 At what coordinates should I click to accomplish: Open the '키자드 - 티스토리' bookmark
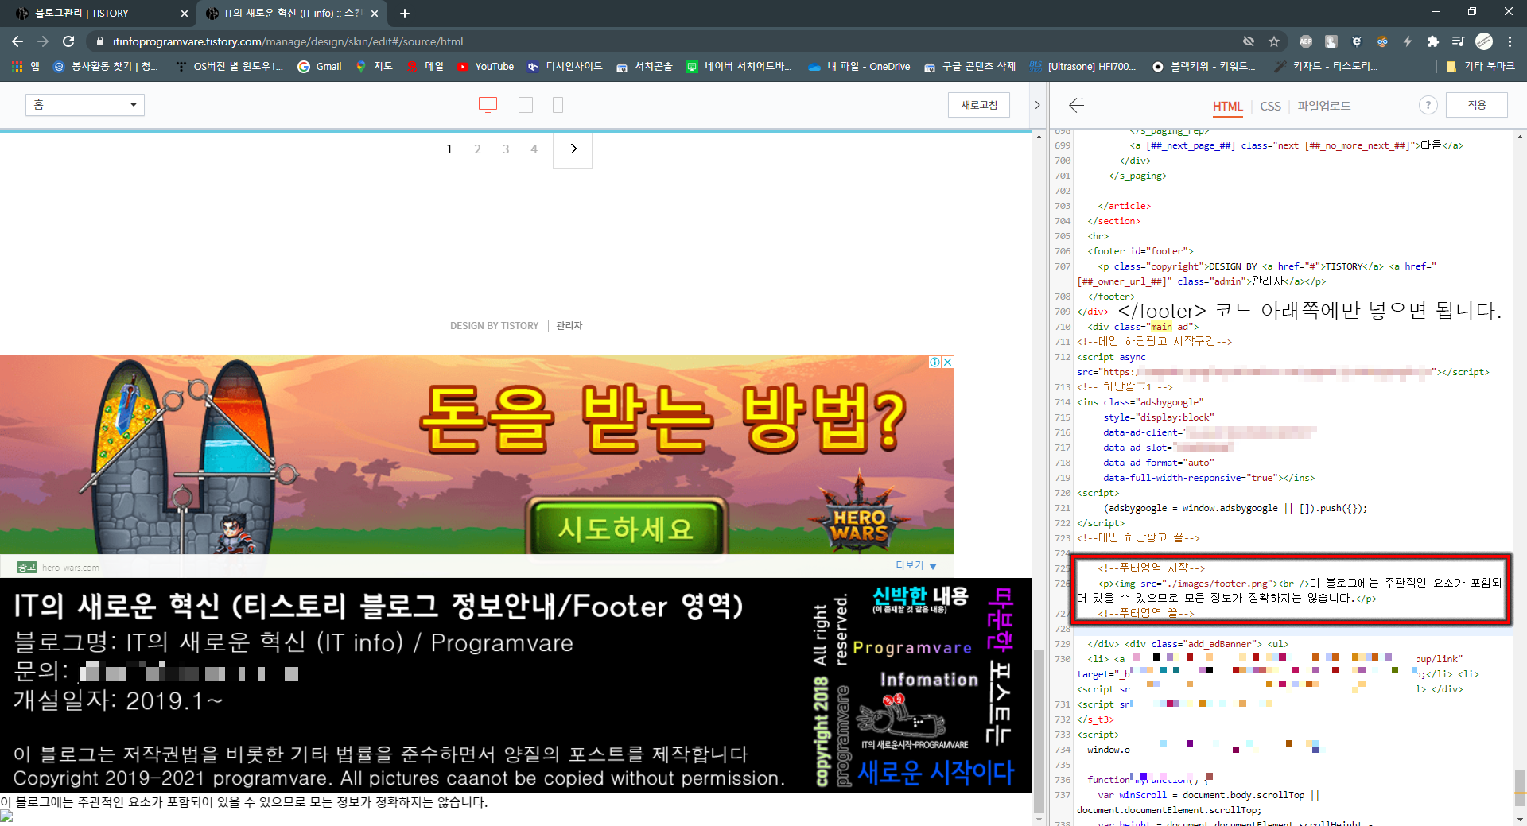(x=1327, y=67)
